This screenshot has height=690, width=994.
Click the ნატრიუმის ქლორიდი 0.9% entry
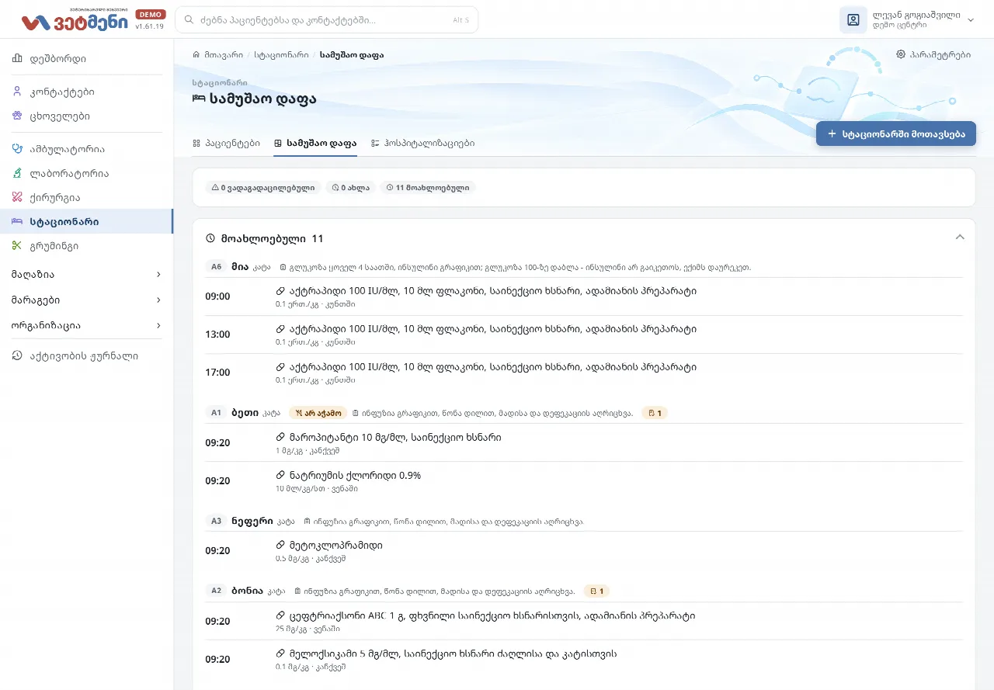pos(355,475)
